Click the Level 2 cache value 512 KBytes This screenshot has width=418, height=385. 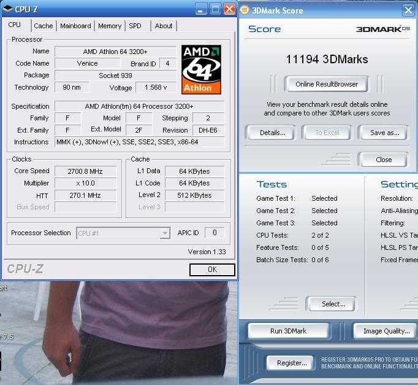(x=195, y=195)
